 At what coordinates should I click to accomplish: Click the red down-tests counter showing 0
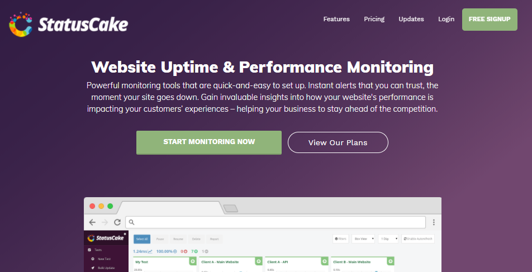[184, 252]
